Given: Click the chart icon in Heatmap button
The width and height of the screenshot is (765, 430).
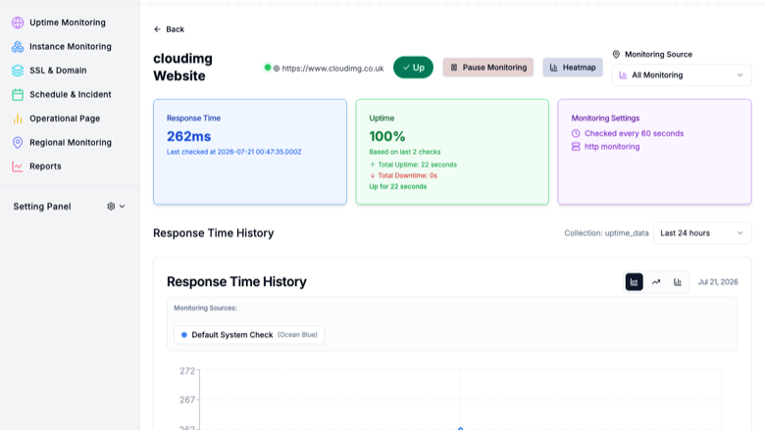Looking at the screenshot, I should point(554,68).
